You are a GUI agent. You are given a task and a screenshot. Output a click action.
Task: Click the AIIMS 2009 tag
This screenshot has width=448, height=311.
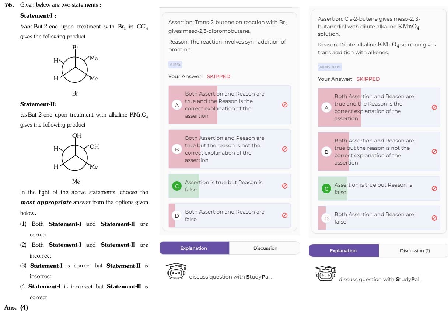(330, 67)
